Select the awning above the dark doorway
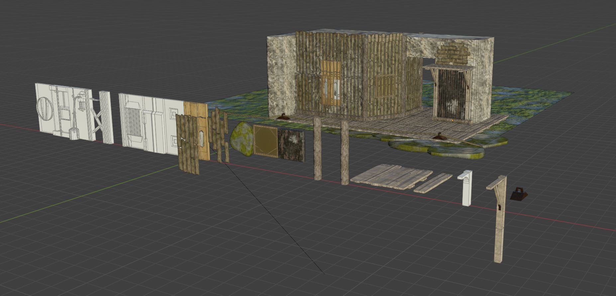This screenshot has height=296, width=616. point(449,68)
